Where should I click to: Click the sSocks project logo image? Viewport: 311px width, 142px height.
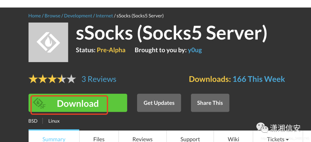click(x=48, y=42)
